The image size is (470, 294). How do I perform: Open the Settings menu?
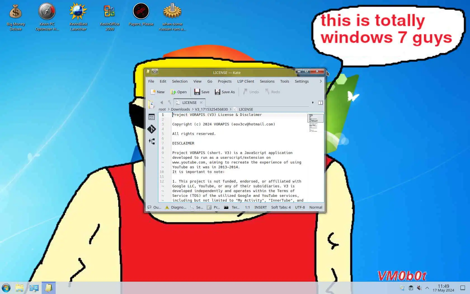(x=302, y=81)
